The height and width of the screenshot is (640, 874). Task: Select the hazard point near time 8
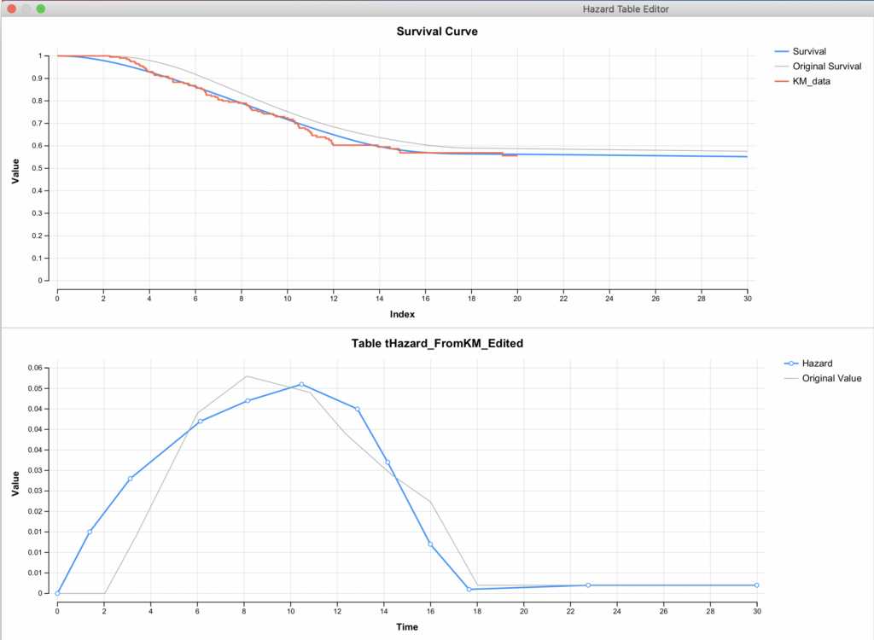pyautogui.click(x=248, y=401)
